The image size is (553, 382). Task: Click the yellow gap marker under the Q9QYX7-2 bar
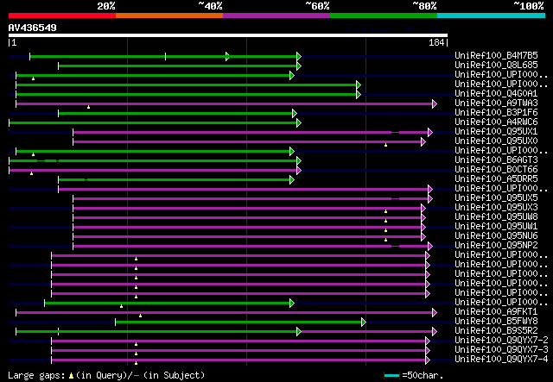[x=137, y=344]
